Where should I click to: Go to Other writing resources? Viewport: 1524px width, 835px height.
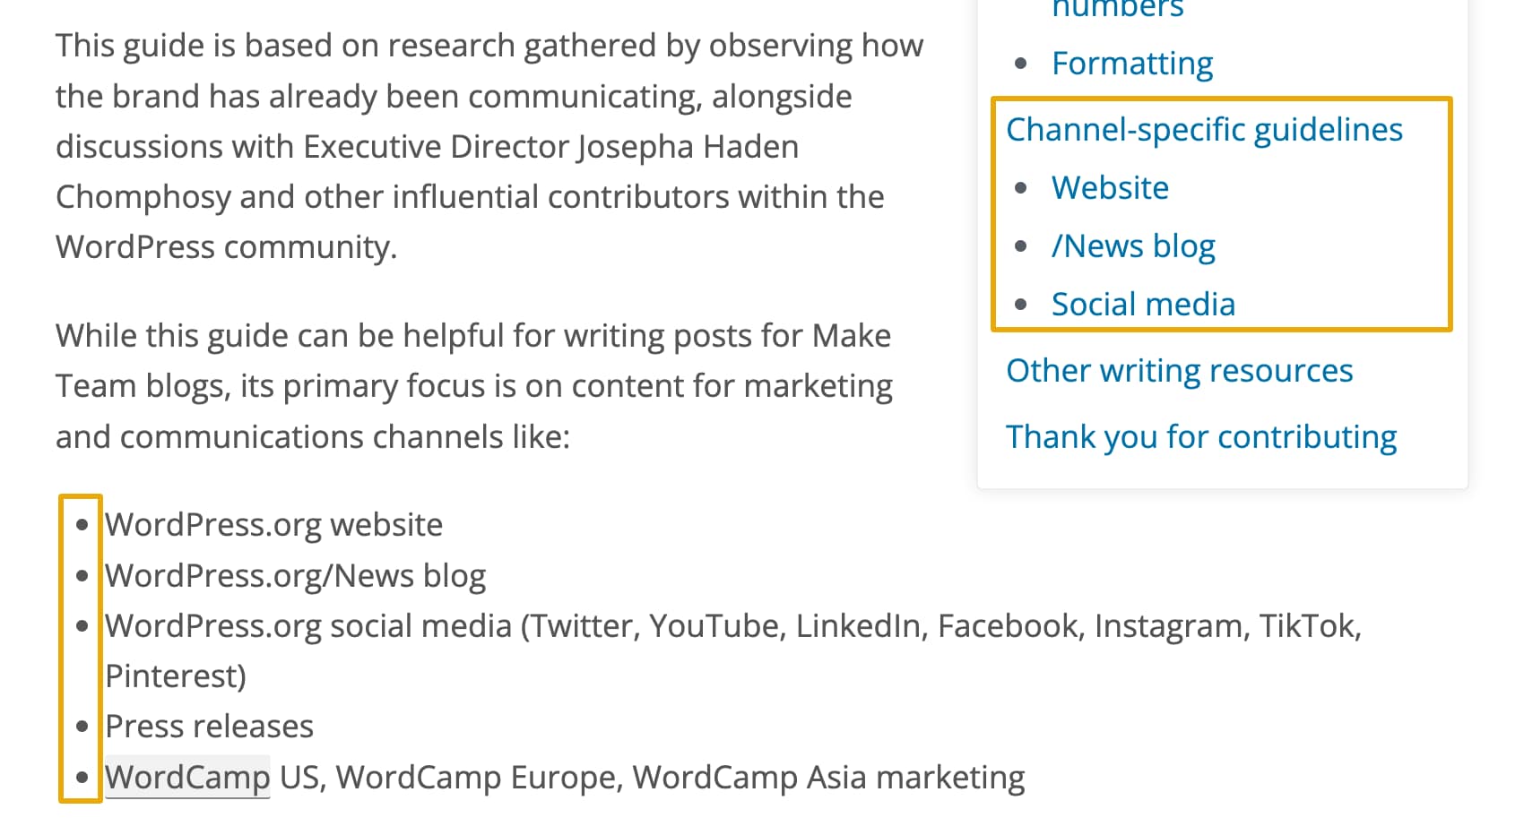1179,371
